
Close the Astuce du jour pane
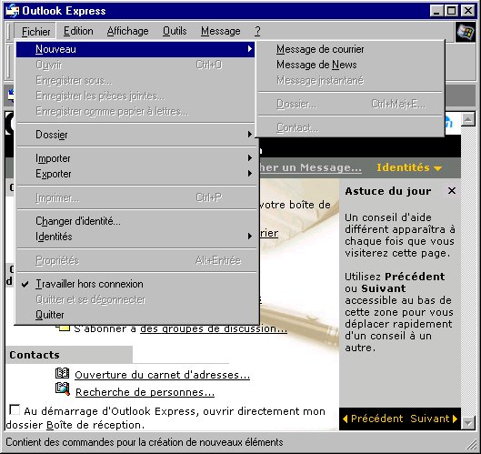point(452,191)
